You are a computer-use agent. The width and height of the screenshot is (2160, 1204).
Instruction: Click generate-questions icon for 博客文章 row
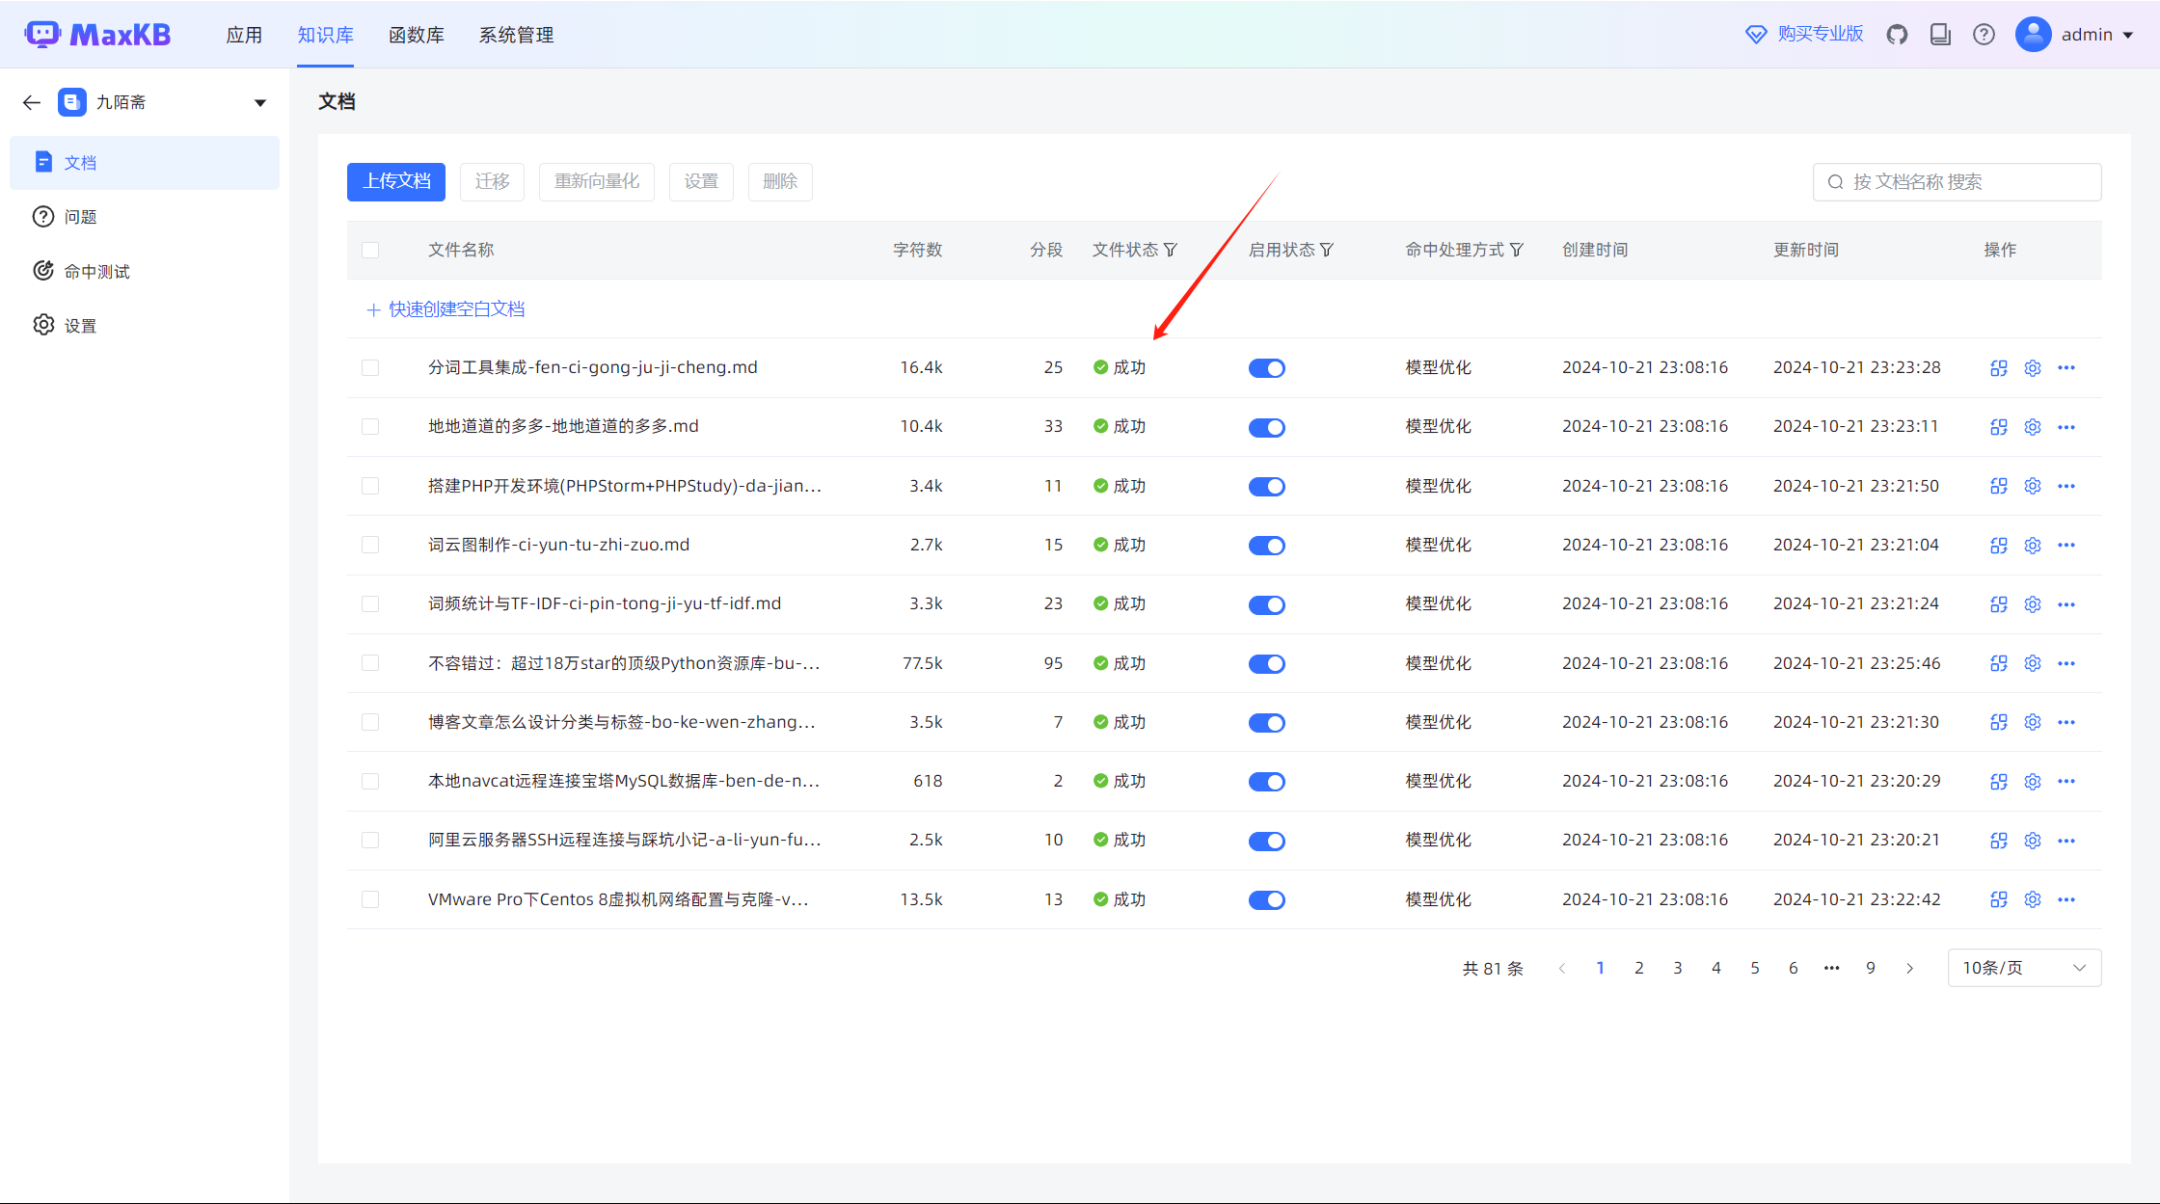pos(1998,722)
